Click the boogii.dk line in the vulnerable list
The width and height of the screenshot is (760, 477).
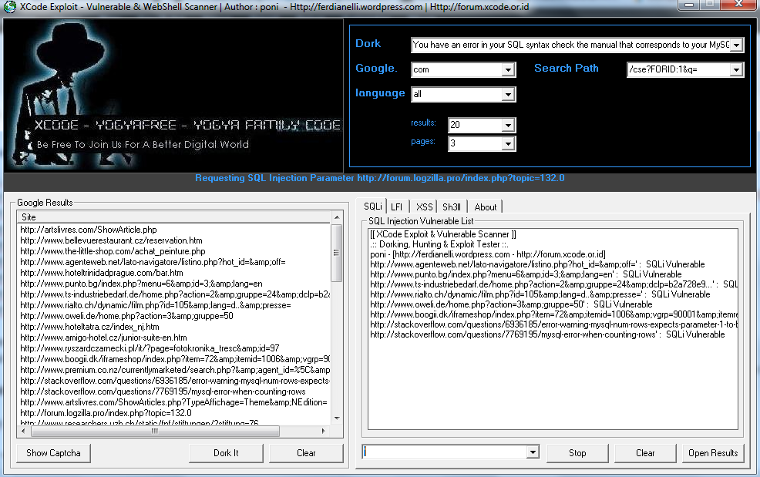point(553,314)
